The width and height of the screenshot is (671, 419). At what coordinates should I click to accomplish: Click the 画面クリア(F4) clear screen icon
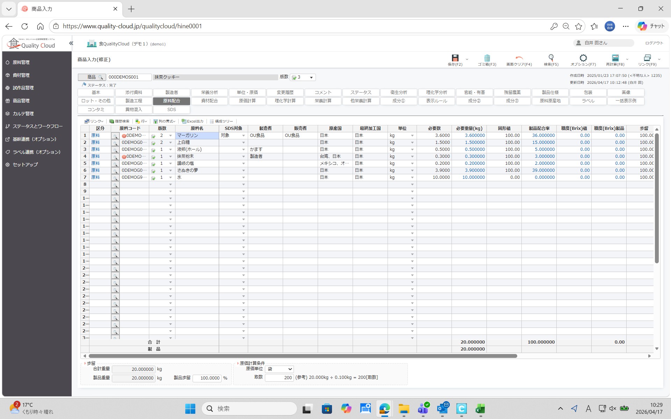pyautogui.click(x=519, y=58)
